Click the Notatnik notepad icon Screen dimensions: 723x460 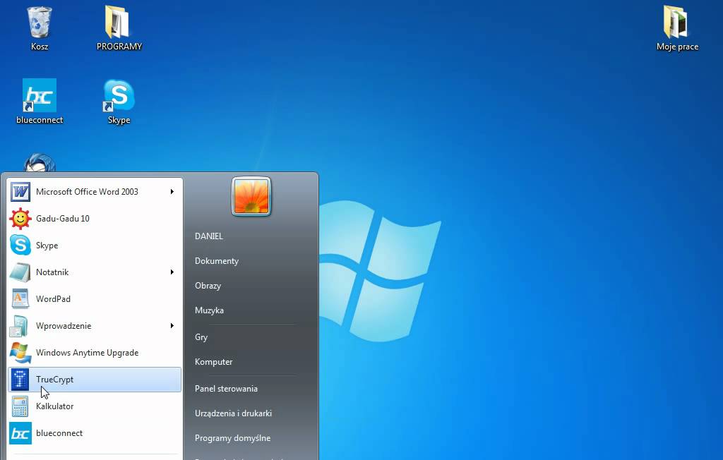(x=20, y=272)
